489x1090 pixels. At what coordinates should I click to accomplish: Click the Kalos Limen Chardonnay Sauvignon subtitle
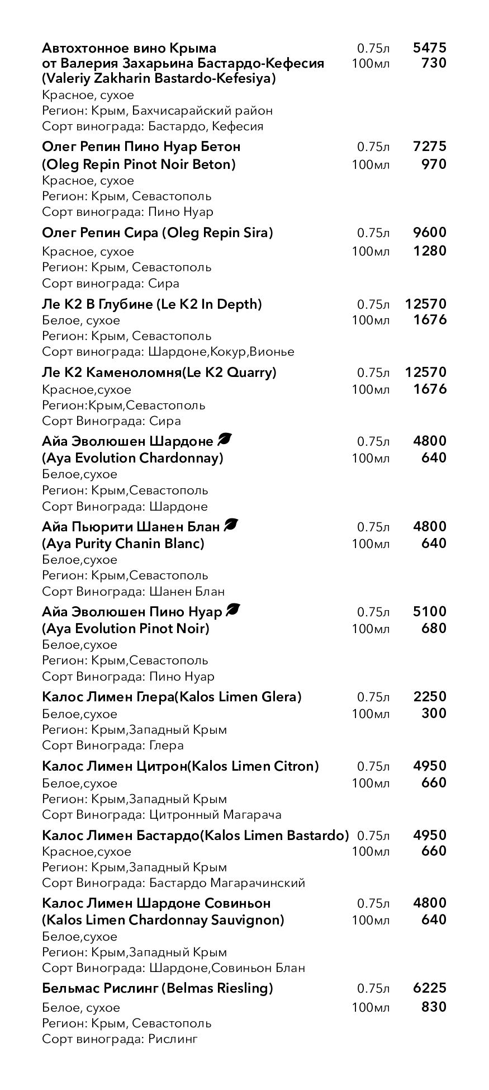(163, 919)
